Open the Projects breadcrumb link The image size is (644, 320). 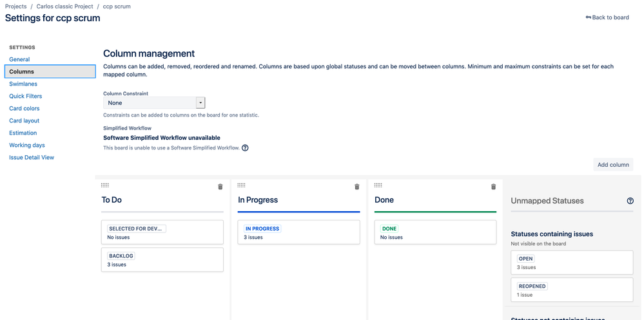[15, 6]
